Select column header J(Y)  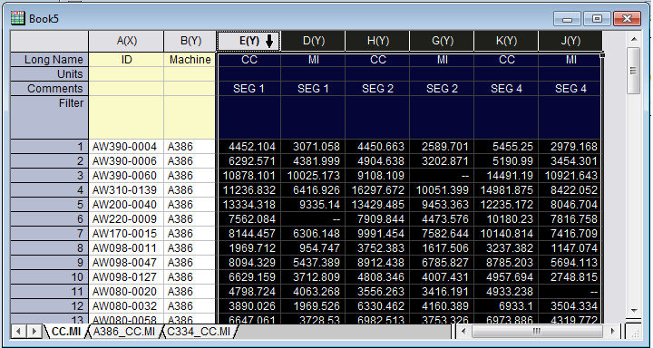coord(570,41)
